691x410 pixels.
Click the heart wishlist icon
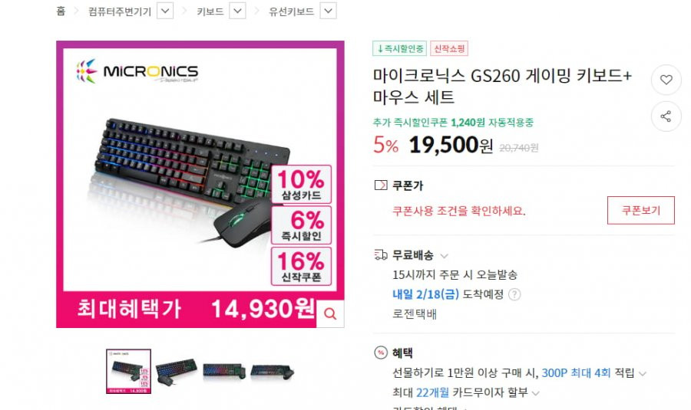(666, 80)
